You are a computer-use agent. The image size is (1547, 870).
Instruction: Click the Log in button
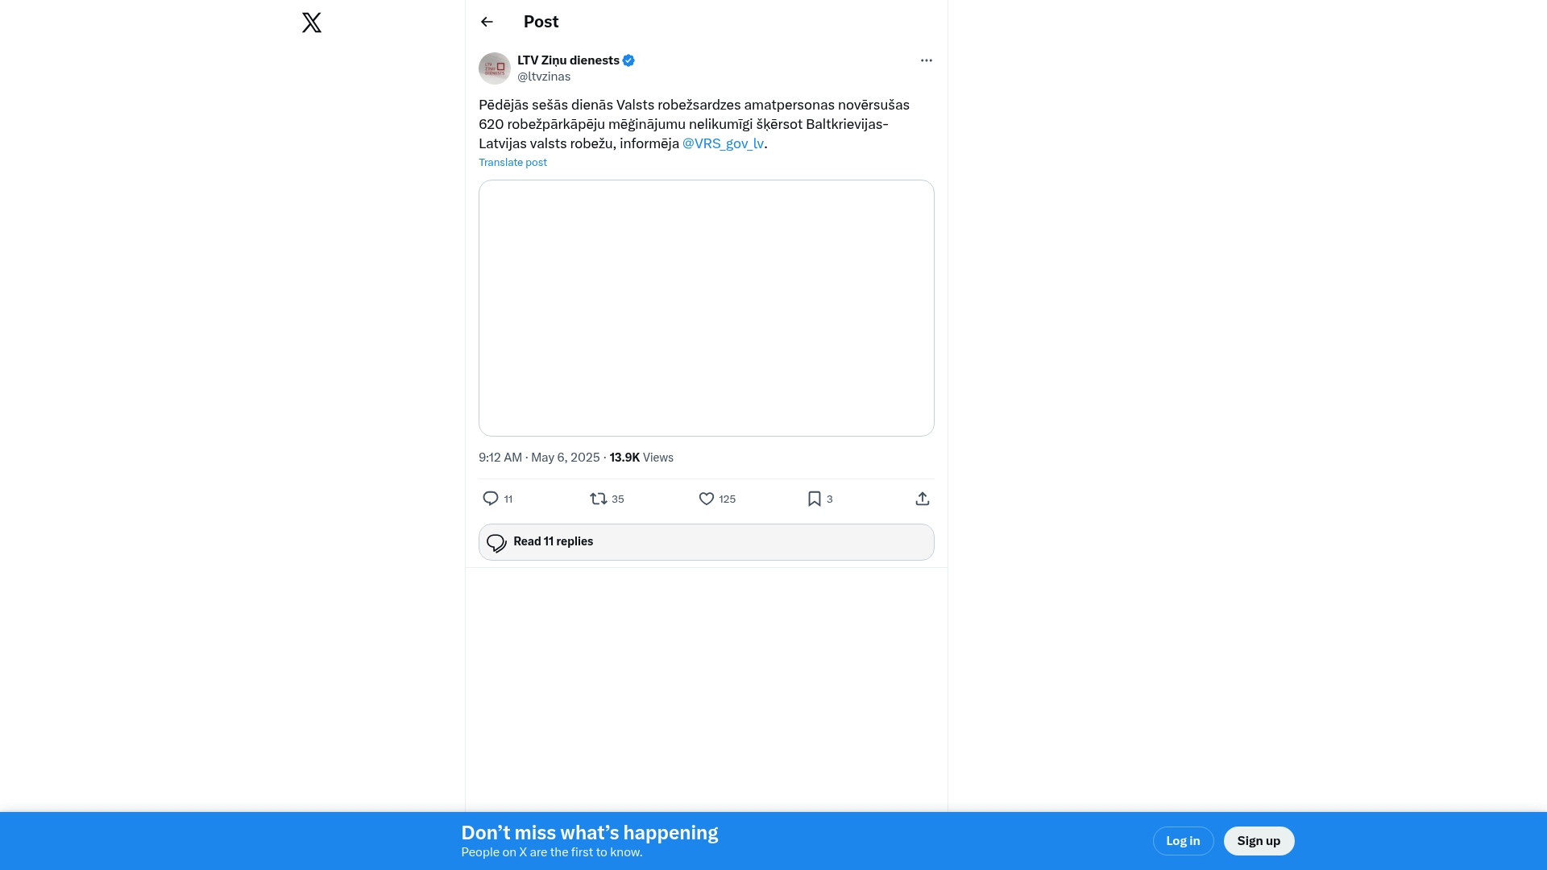[x=1183, y=841]
